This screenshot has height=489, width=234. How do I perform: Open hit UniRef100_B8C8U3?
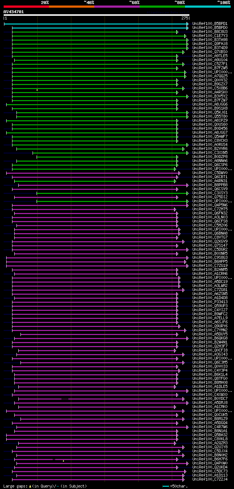point(210,32)
